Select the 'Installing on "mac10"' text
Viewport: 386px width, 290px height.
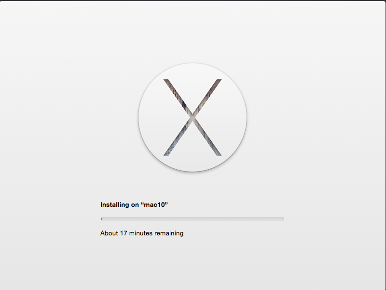(x=134, y=204)
